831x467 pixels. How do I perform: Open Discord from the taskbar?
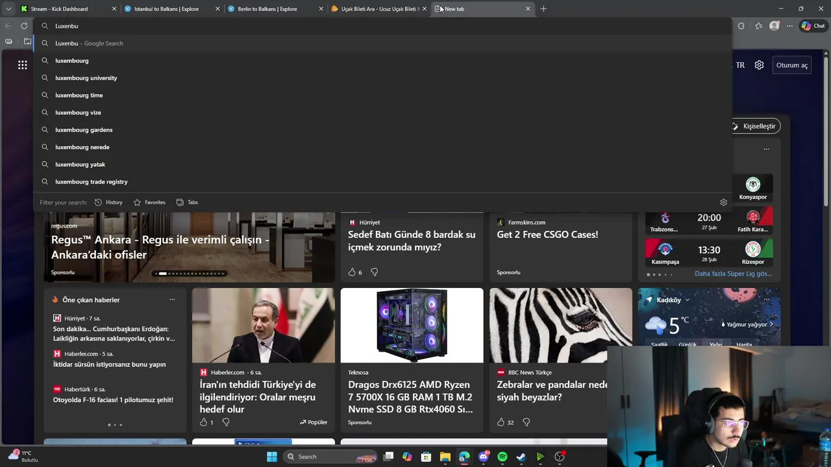point(483,457)
